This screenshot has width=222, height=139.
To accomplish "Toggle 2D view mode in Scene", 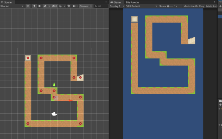I will click(x=28, y=6).
